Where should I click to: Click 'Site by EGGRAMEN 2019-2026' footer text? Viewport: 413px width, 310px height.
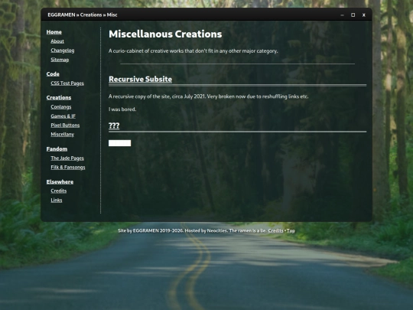pyautogui.click(x=151, y=230)
